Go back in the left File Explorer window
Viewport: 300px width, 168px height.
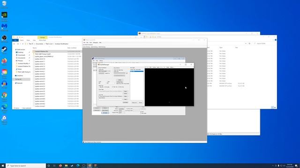click(14, 44)
